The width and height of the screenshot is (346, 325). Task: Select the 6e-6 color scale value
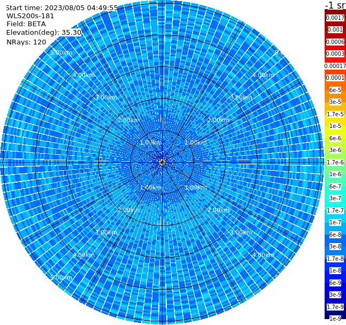pyautogui.click(x=335, y=138)
